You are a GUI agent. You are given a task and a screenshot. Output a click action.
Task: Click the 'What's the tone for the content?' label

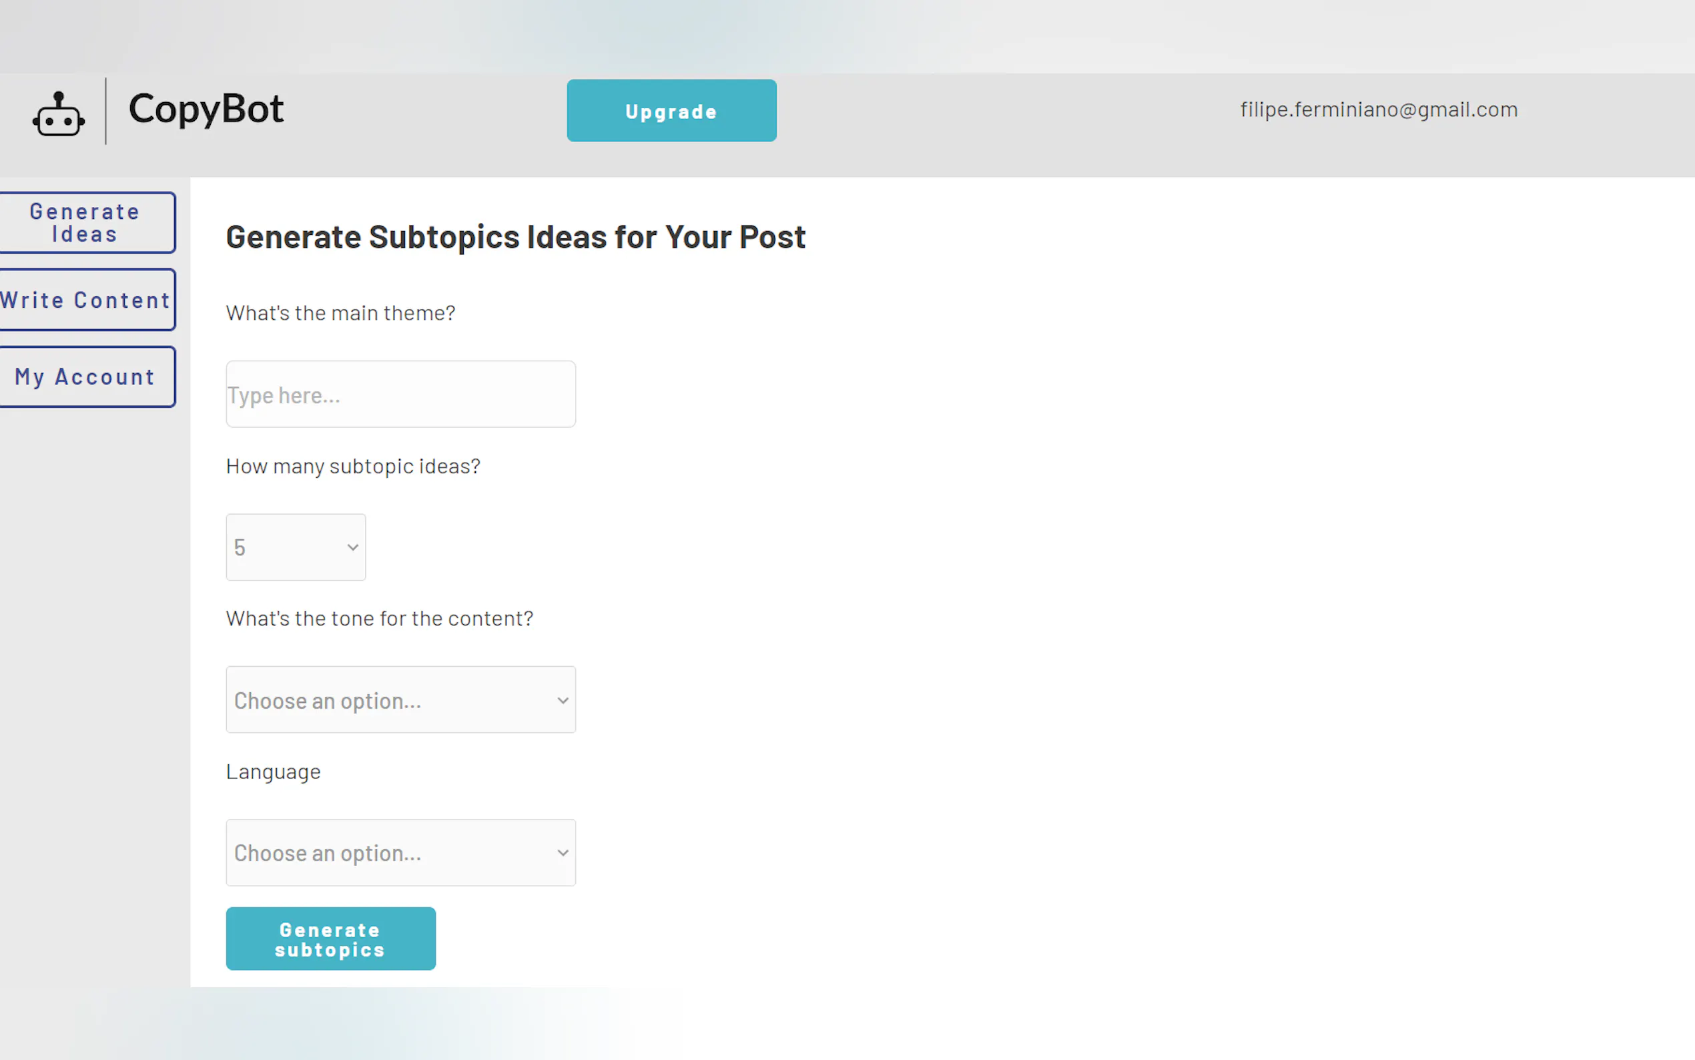379,619
